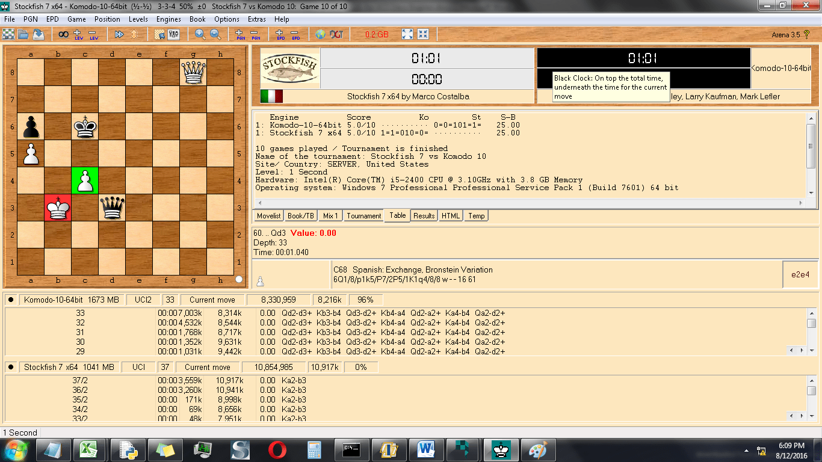Flip the chess board orientation

(134, 34)
